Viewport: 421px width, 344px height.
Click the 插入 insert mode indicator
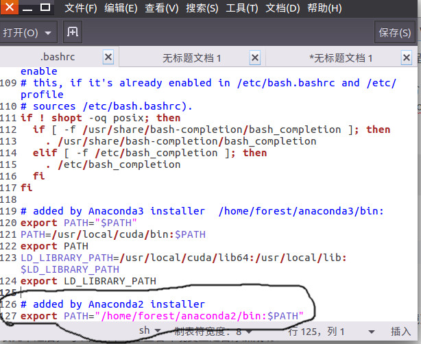coord(400,332)
